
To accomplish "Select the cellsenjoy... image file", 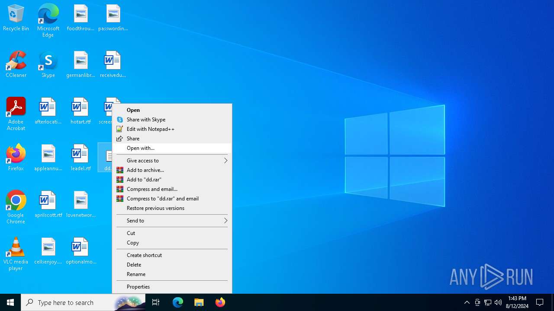I will click(x=48, y=251).
